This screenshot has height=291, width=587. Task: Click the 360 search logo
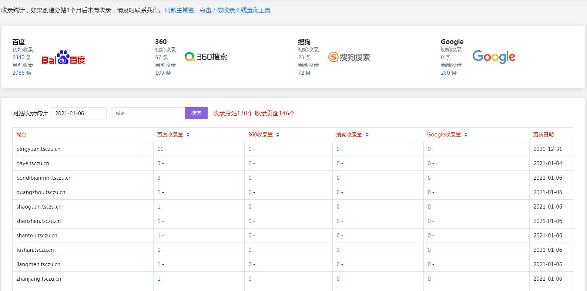pos(206,57)
